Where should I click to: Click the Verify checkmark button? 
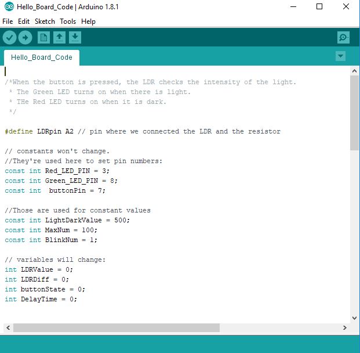(9, 37)
